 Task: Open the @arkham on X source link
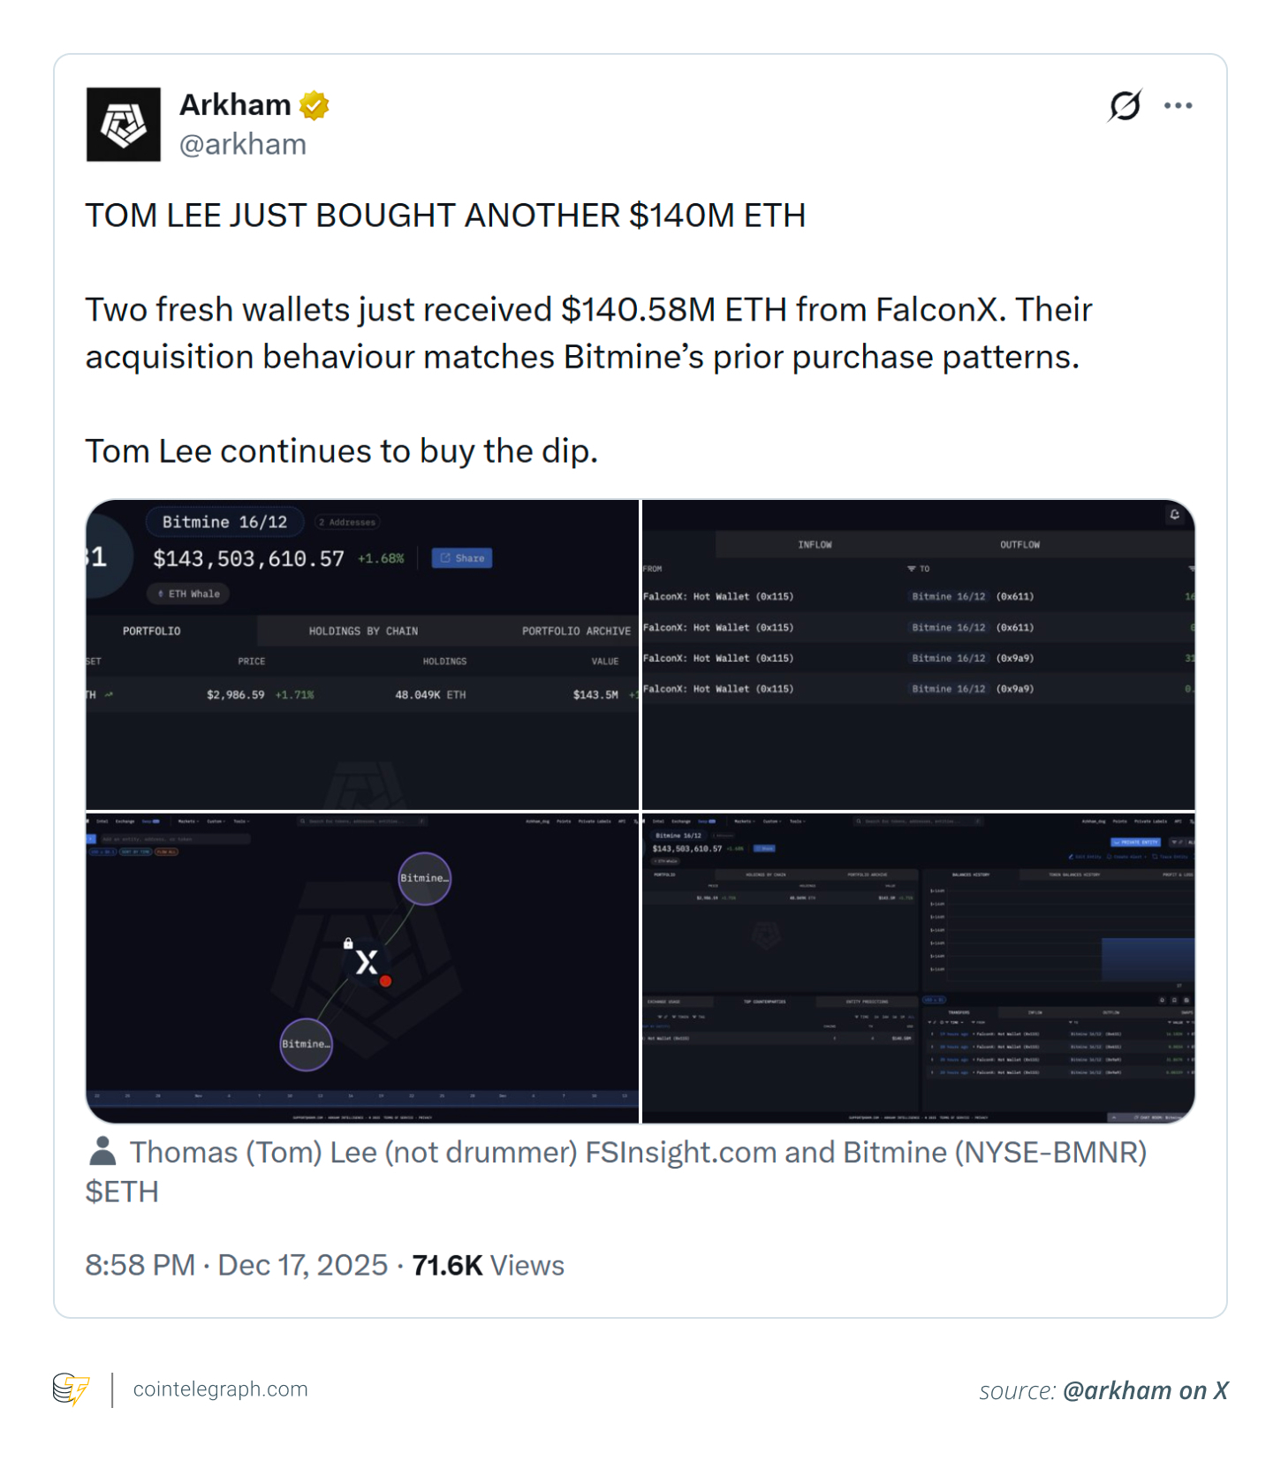tap(1145, 1390)
